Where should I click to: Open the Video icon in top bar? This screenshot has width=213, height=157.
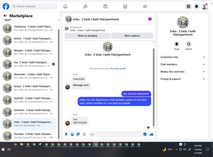(x=105, y=6)
